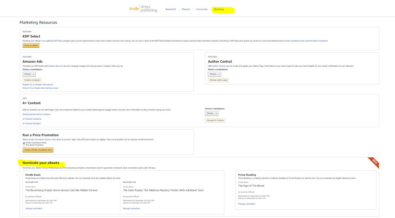Click Manage A+ Content button
Image resolution: width=395 pixels, height=218 pixels.
point(215,120)
